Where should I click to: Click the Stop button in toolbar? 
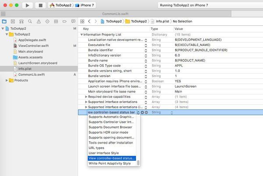click(40, 5)
